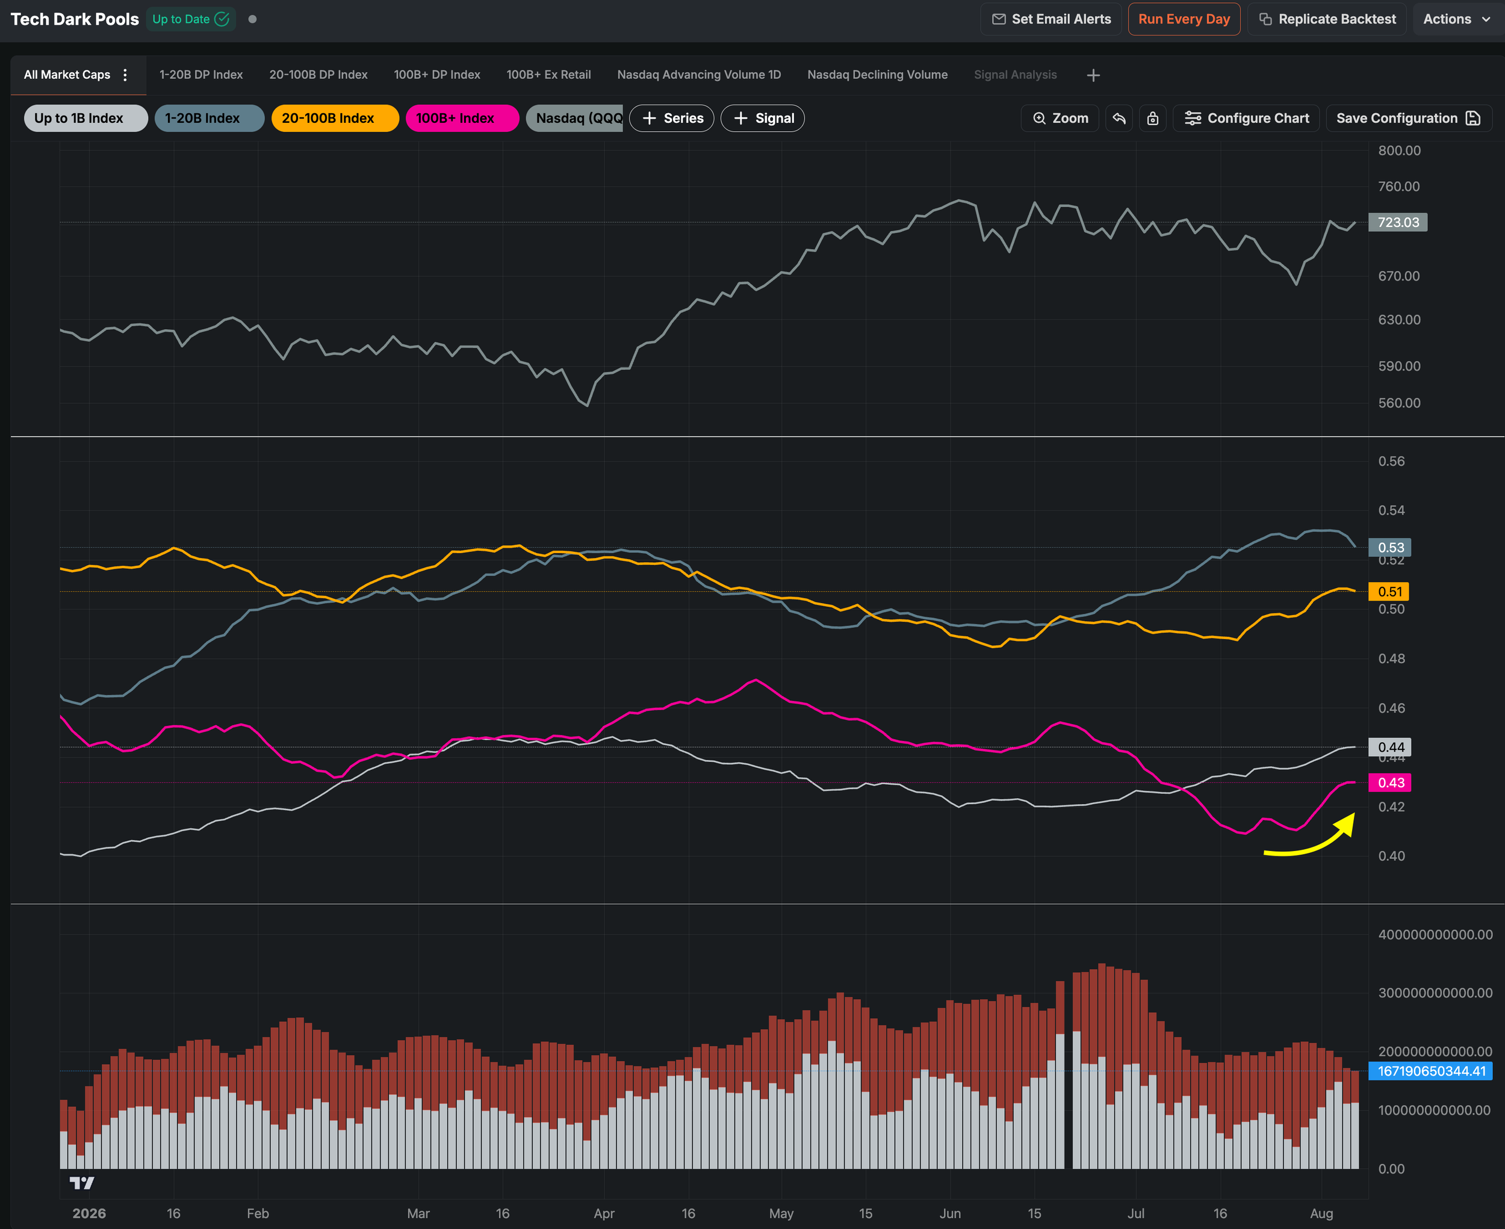Click Replicate Backtest
The width and height of the screenshot is (1505, 1229).
[1327, 19]
